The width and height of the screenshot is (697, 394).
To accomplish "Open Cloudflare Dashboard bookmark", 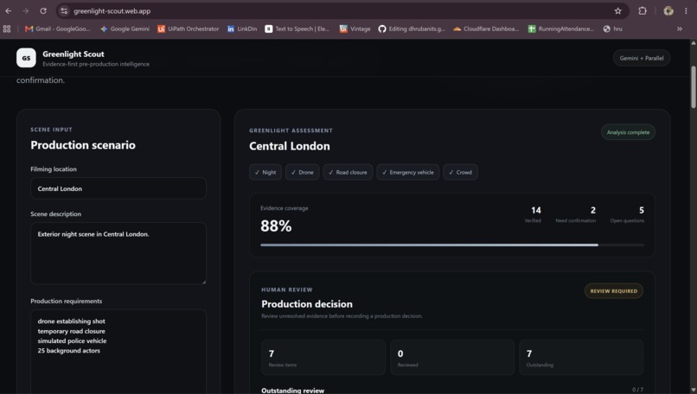I will pyautogui.click(x=486, y=29).
